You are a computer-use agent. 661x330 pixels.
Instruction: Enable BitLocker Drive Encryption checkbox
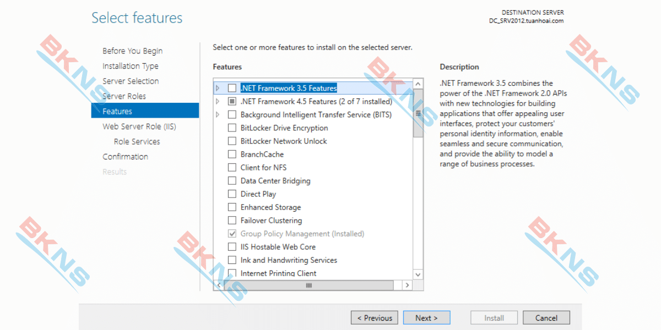point(232,128)
